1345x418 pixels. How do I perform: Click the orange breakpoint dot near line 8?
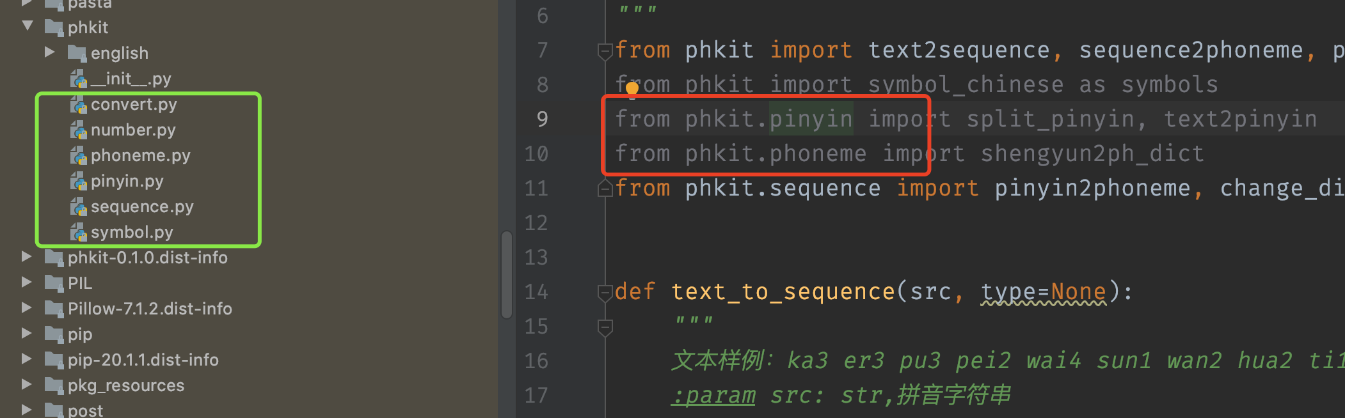pos(632,88)
